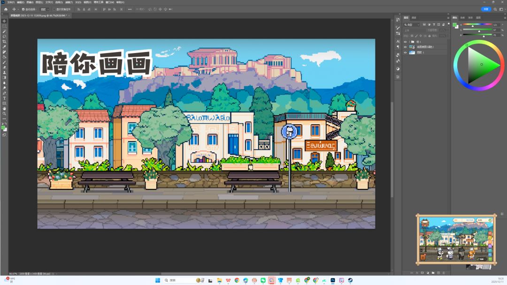Select the Zoom tool in toolbar
Image resolution: width=507 pixels, height=285 pixels.
pyautogui.click(x=4, y=113)
